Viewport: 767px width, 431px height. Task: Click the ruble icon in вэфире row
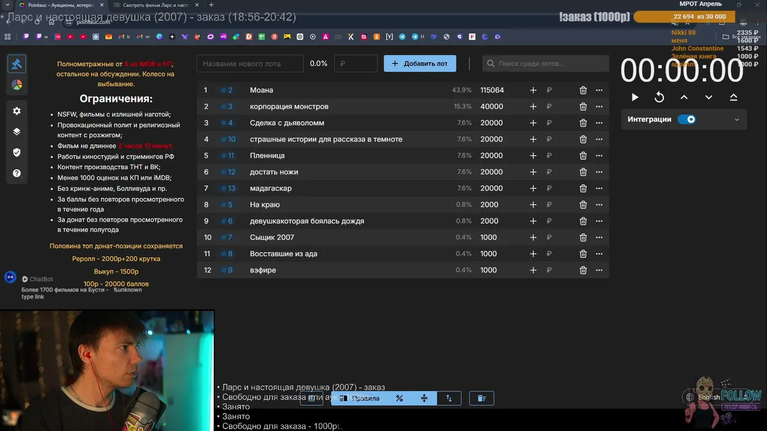549,271
